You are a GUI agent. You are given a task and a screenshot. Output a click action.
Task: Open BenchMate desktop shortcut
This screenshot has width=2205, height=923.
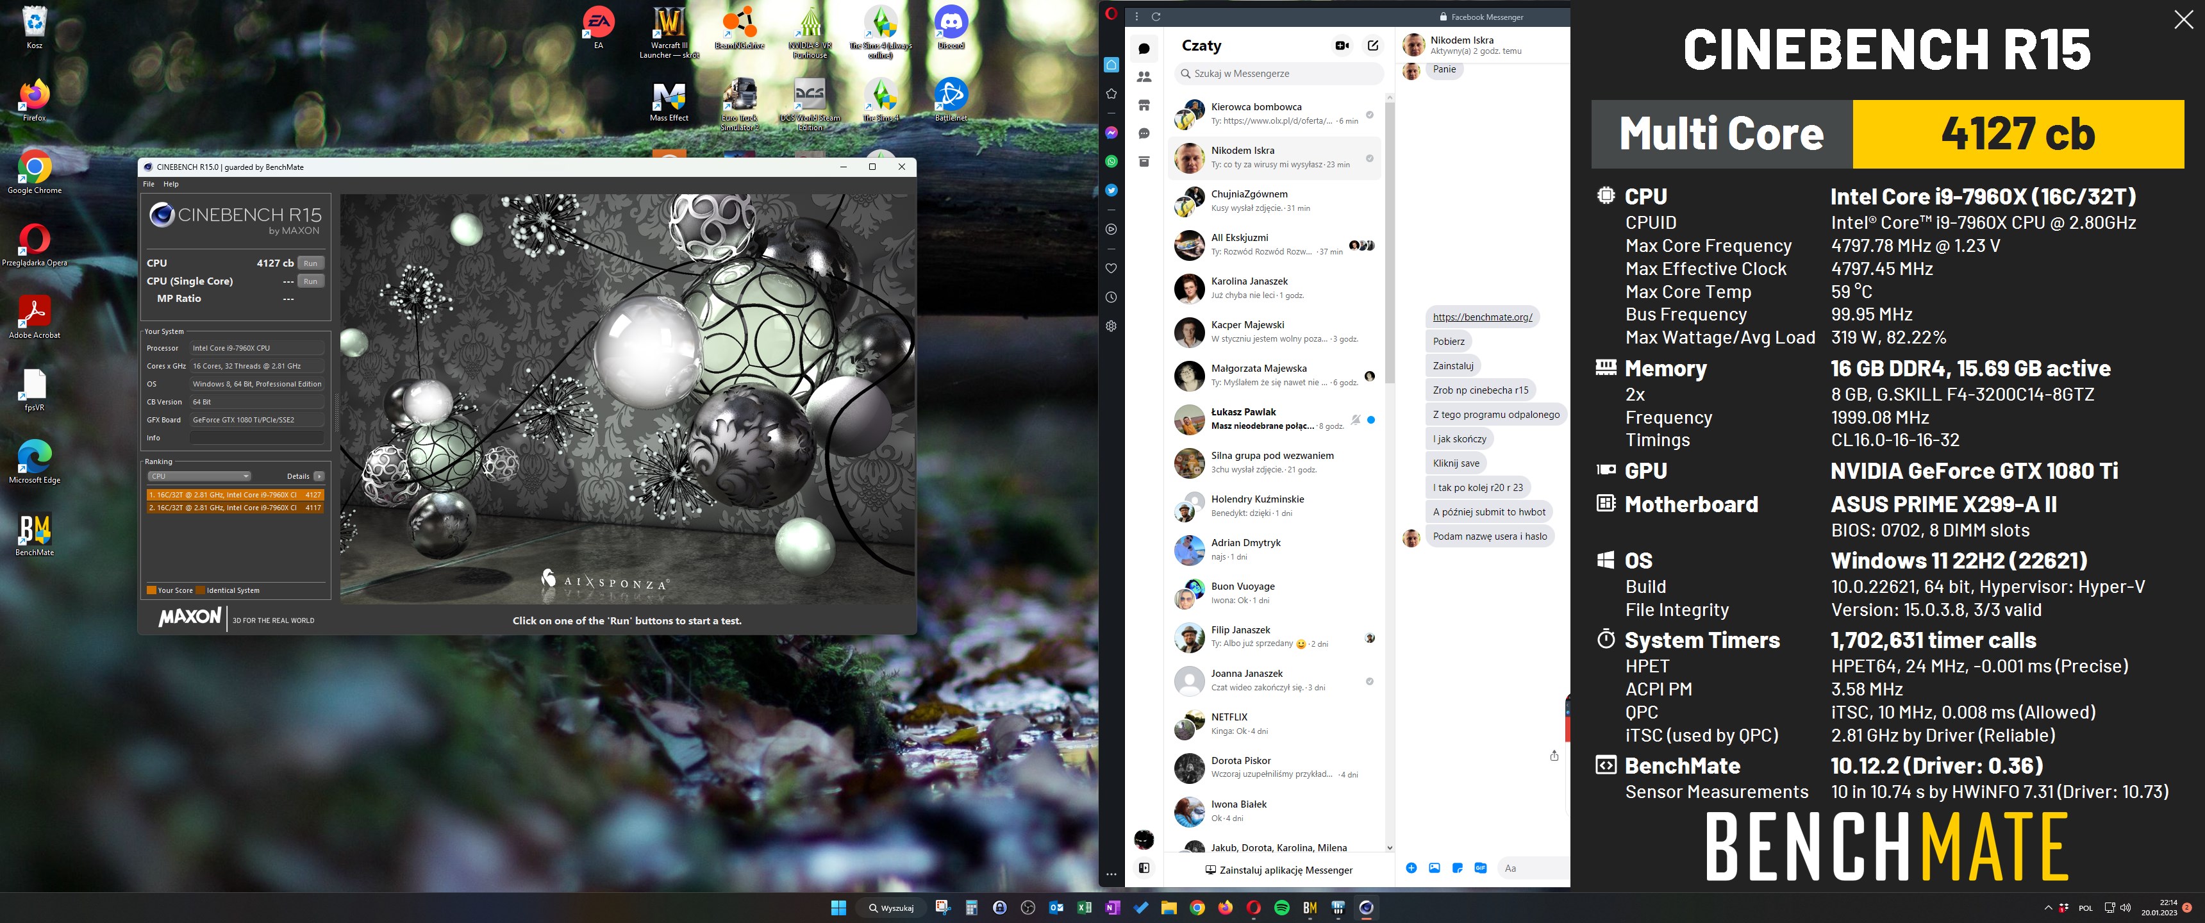(x=34, y=535)
